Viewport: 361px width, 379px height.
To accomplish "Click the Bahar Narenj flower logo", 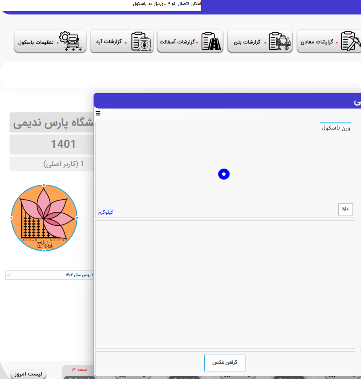I will click(44, 218).
